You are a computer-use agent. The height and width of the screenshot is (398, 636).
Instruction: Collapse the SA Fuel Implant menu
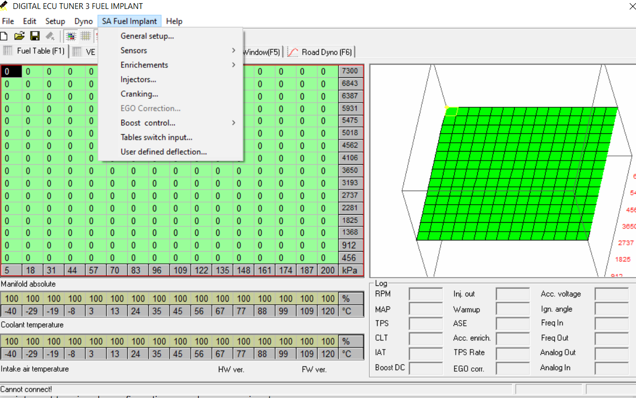point(130,21)
